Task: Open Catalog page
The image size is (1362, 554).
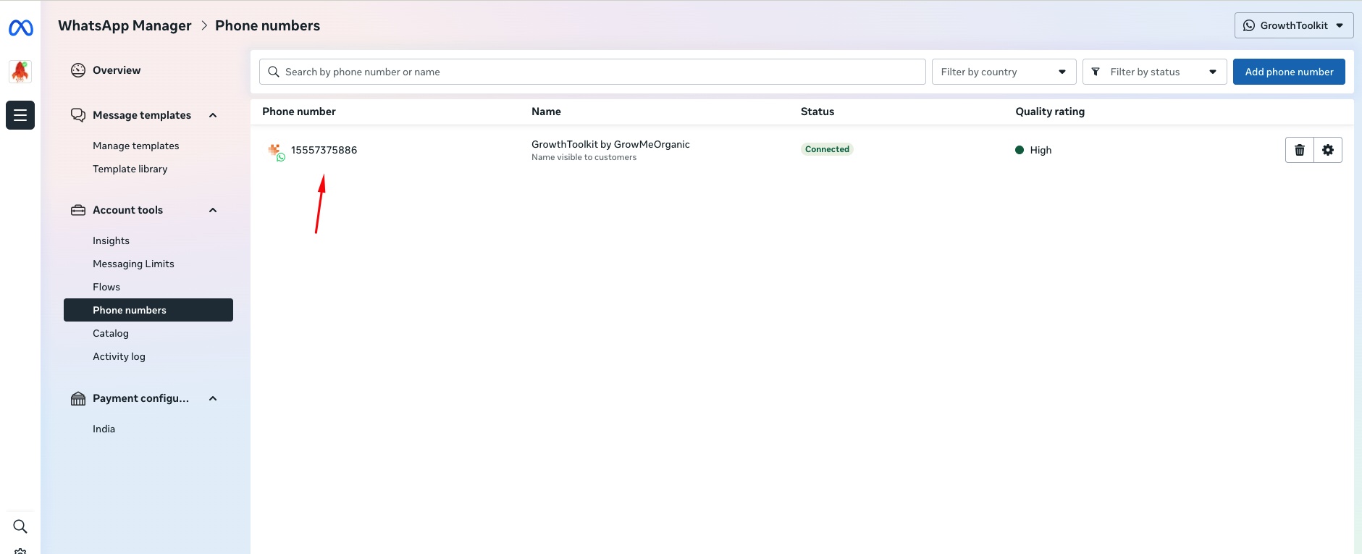Action: [111, 333]
